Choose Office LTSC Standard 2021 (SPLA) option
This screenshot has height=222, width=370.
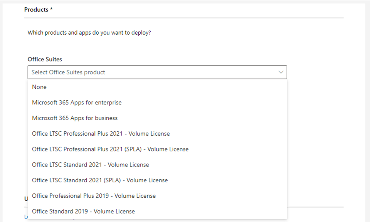click(157, 180)
